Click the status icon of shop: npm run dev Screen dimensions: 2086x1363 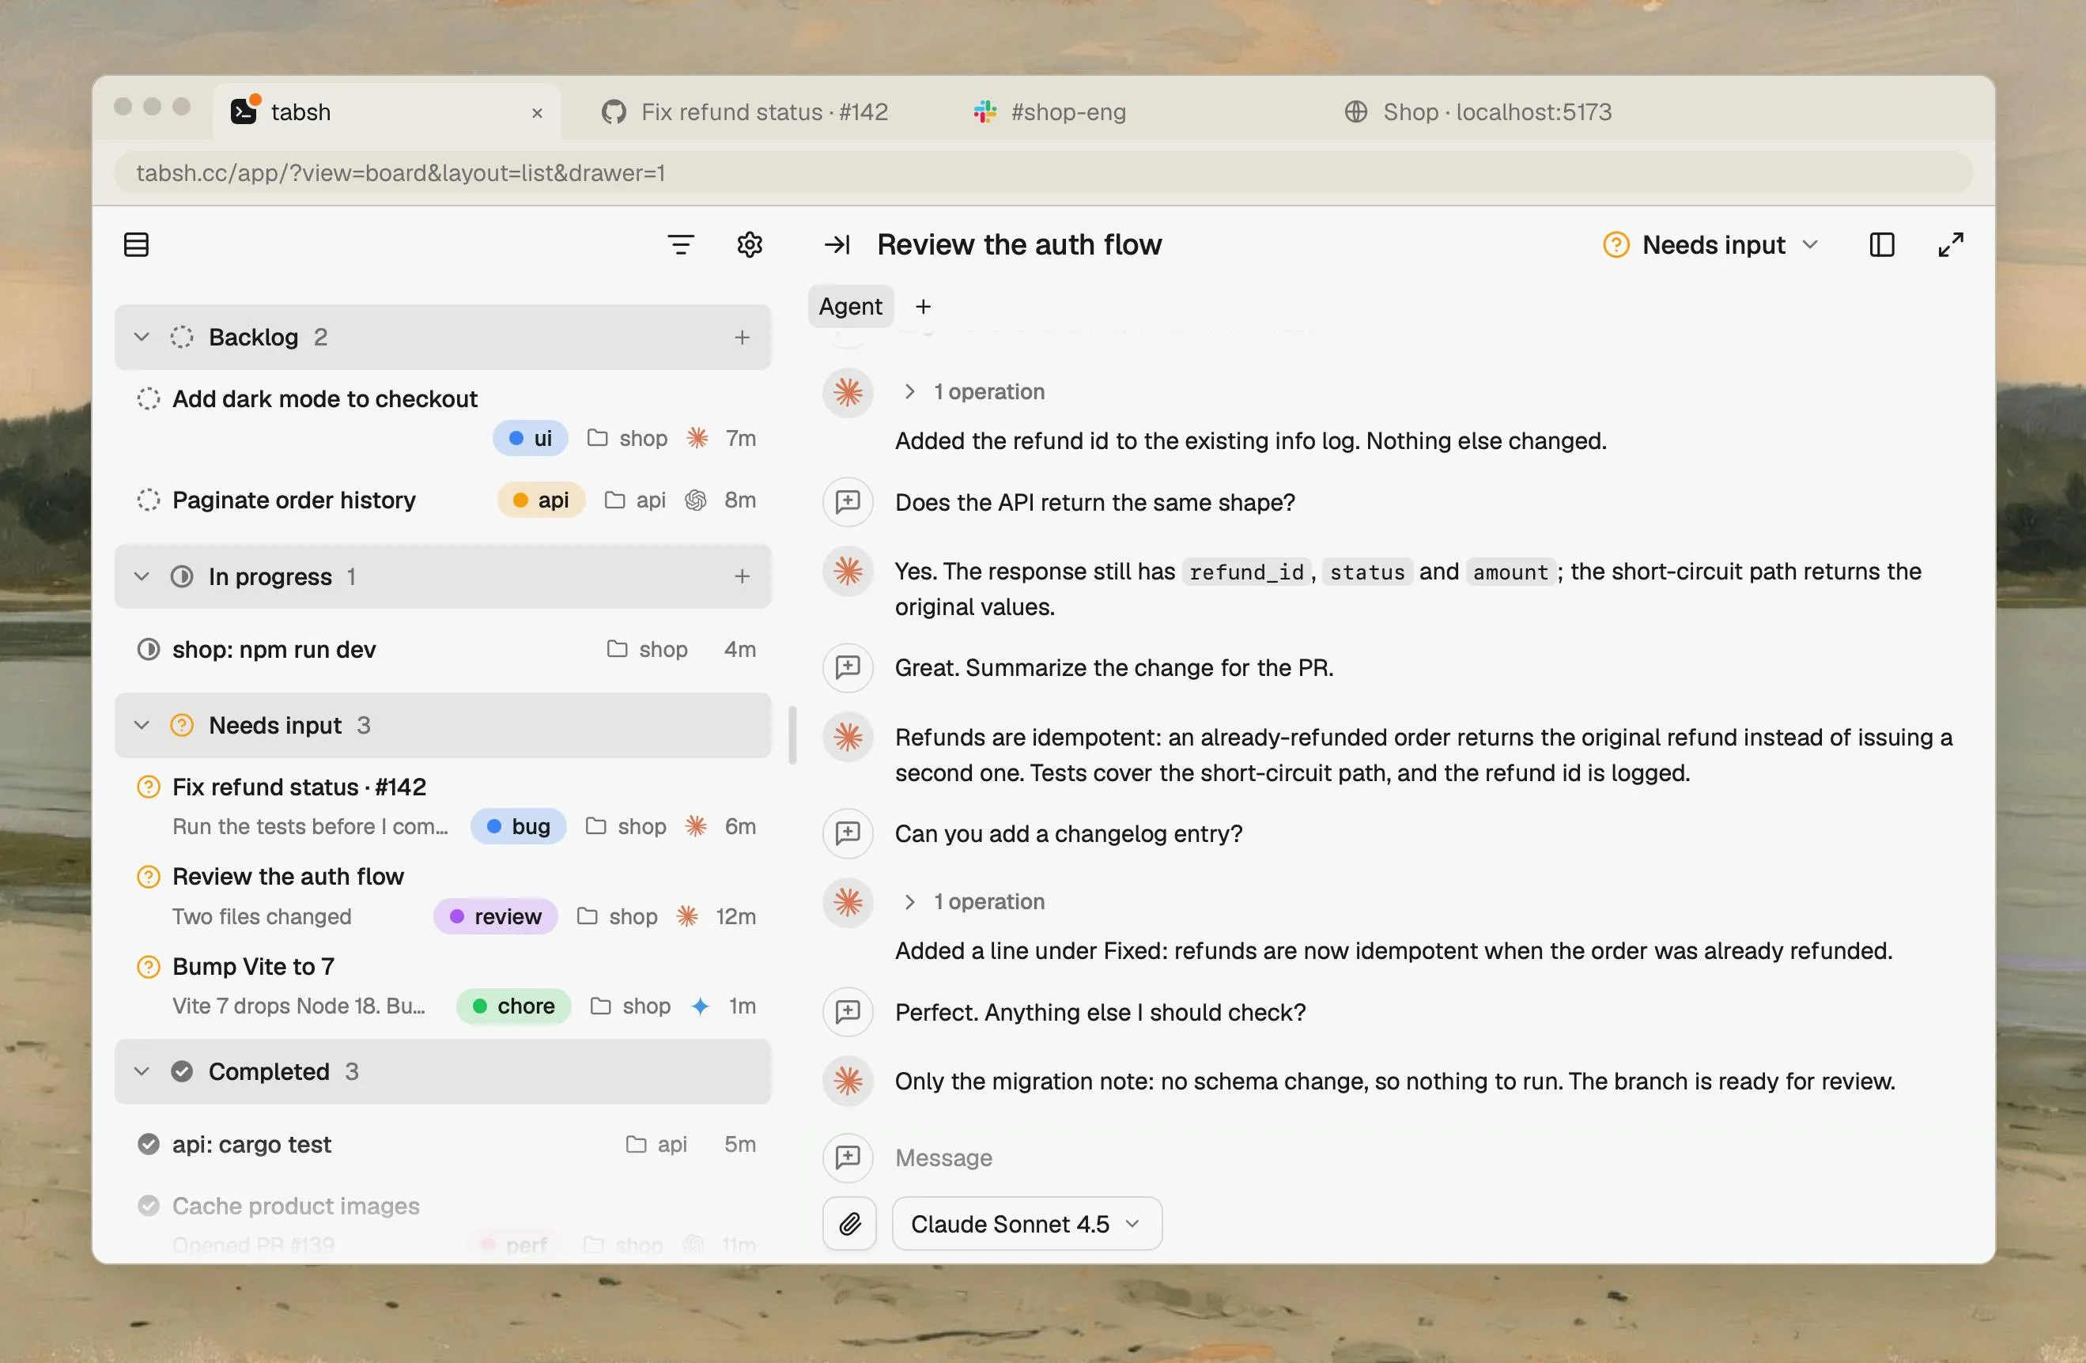pos(148,650)
